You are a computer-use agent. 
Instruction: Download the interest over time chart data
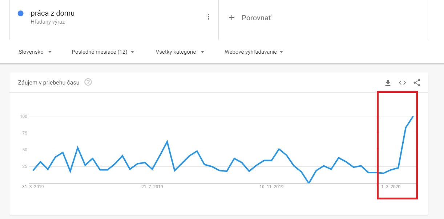(388, 83)
